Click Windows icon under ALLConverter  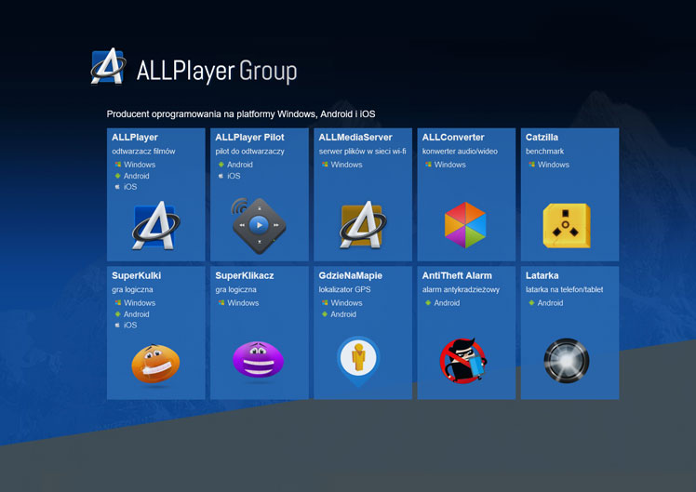428,165
